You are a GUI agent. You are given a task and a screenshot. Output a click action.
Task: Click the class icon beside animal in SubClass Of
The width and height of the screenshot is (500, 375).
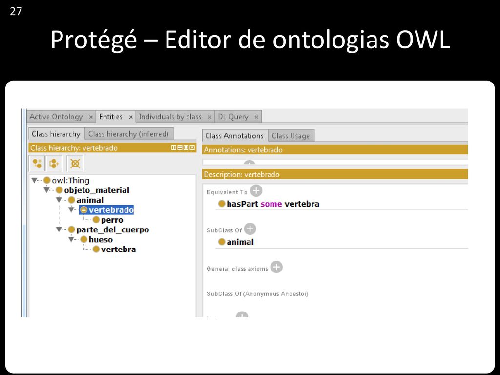coord(222,242)
